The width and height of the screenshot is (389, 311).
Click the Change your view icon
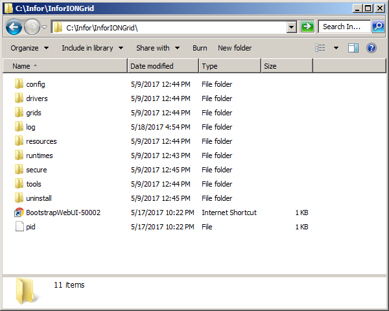tap(320, 48)
